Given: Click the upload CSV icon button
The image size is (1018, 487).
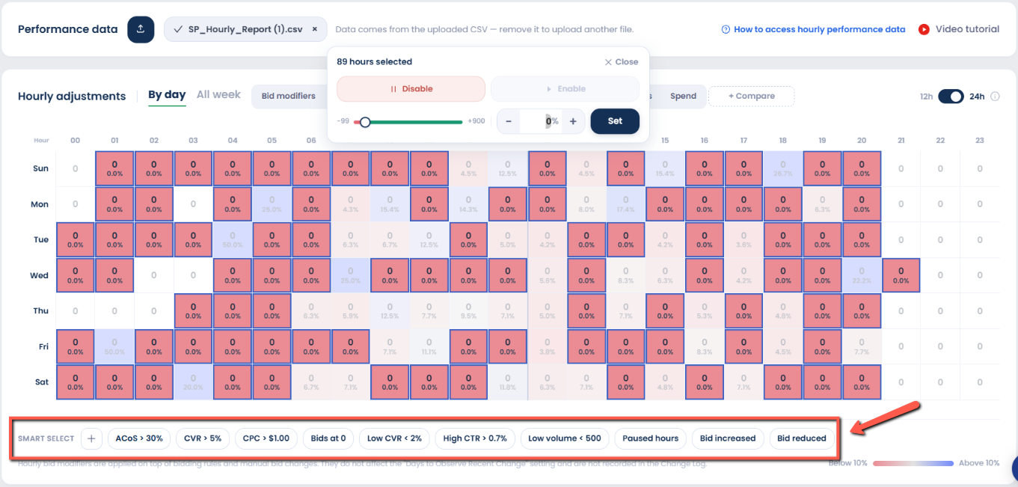Looking at the screenshot, I should [x=141, y=29].
